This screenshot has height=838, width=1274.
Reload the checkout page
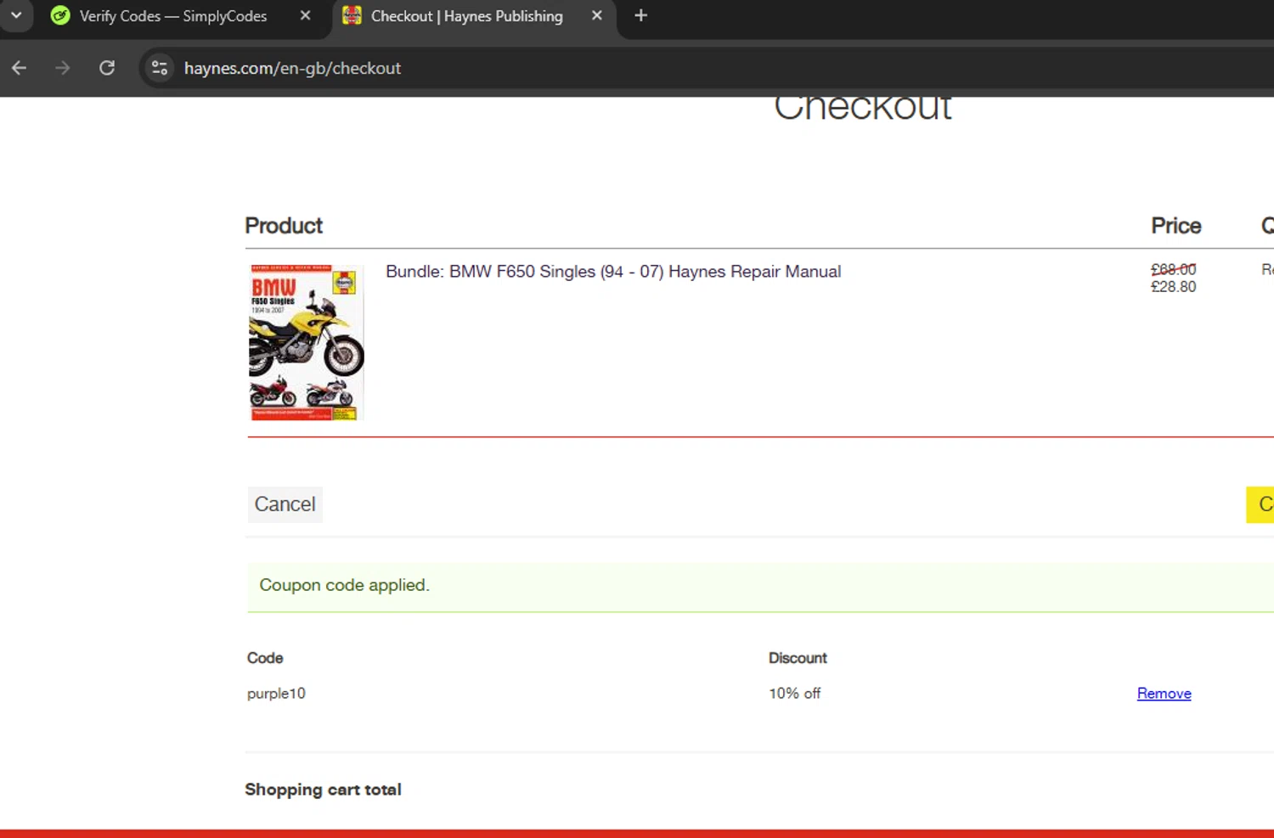tap(107, 68)
